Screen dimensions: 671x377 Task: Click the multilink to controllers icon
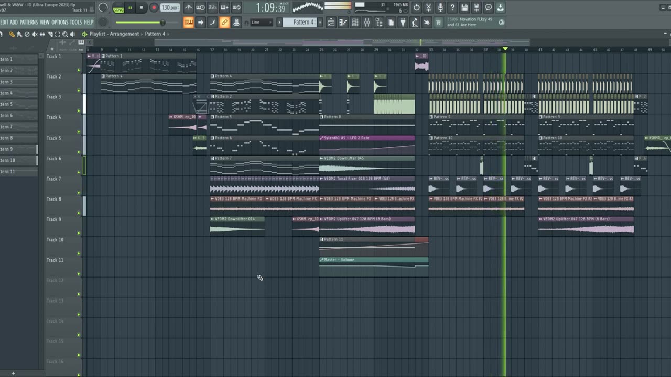pos(236,22)
